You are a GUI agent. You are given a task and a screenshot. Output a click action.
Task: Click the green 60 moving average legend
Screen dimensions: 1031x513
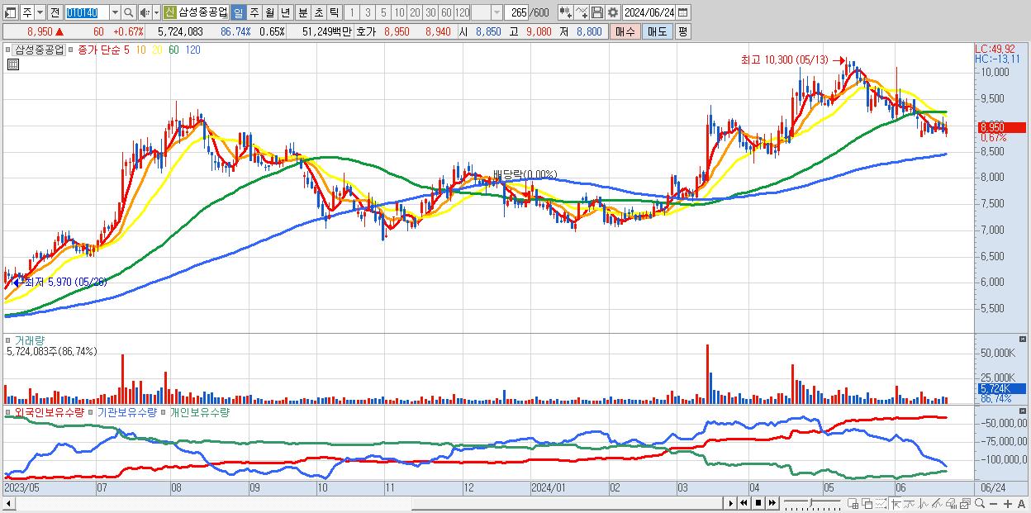173,50
